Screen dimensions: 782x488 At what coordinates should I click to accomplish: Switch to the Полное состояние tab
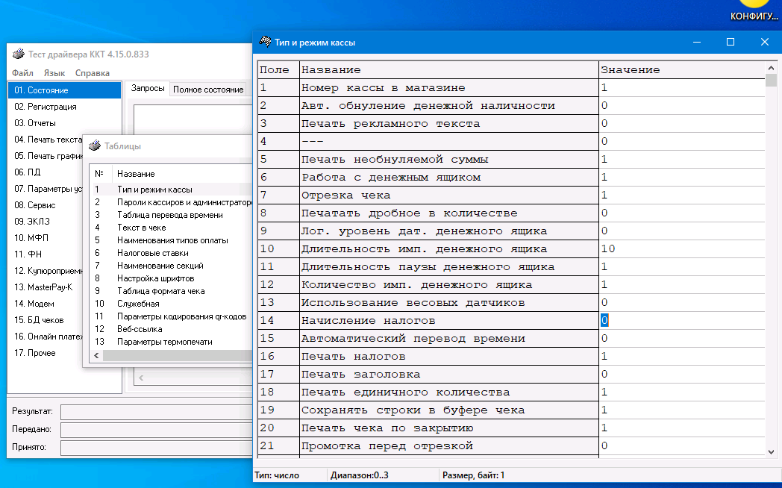pyautogui.click(x=208, y=90)
